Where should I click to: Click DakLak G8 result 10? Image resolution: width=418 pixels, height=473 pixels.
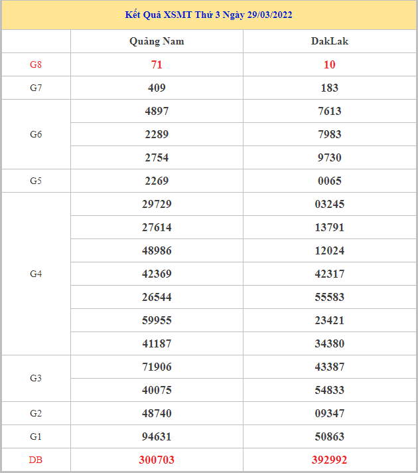pos(329,64)
